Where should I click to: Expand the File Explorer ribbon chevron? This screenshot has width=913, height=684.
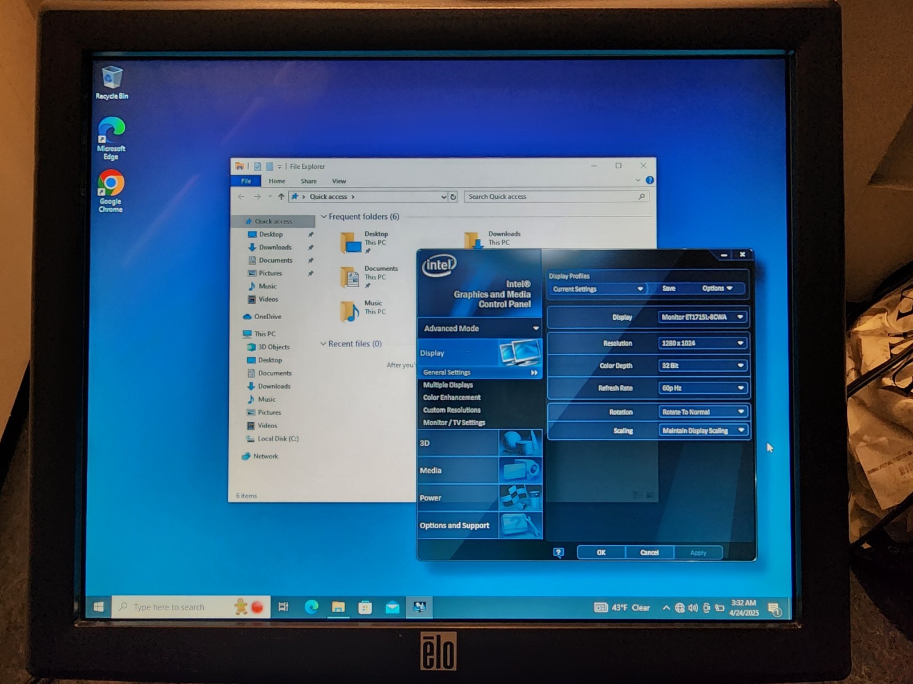[x=638, y=180]
